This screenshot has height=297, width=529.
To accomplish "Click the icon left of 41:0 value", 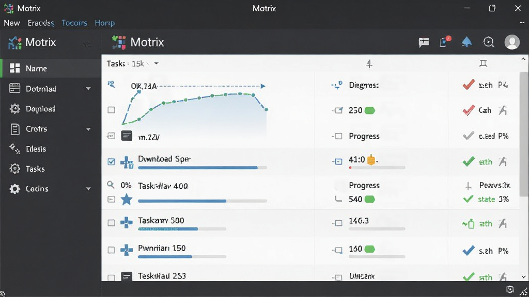I will click(337, 161).
